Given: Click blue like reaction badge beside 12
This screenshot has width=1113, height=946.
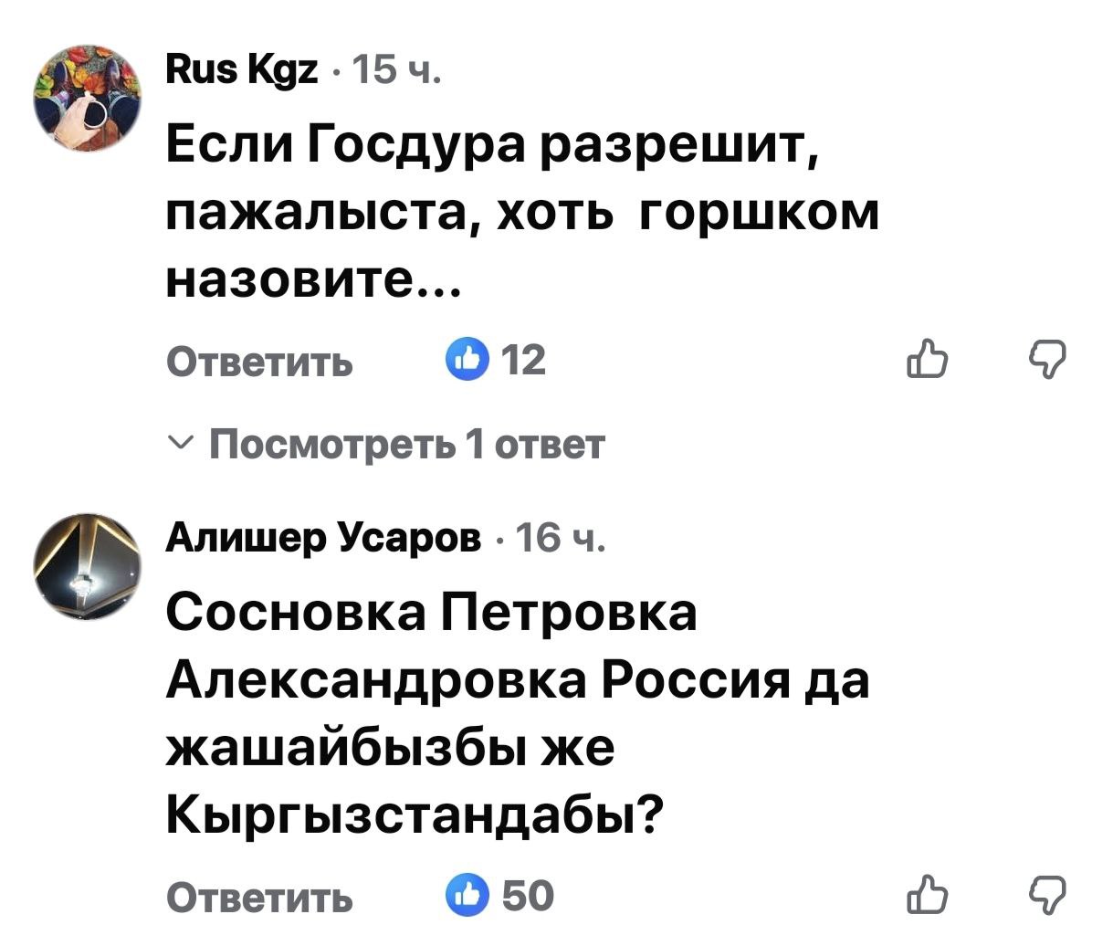Looking at the screenshot, I should pos(466,361).
